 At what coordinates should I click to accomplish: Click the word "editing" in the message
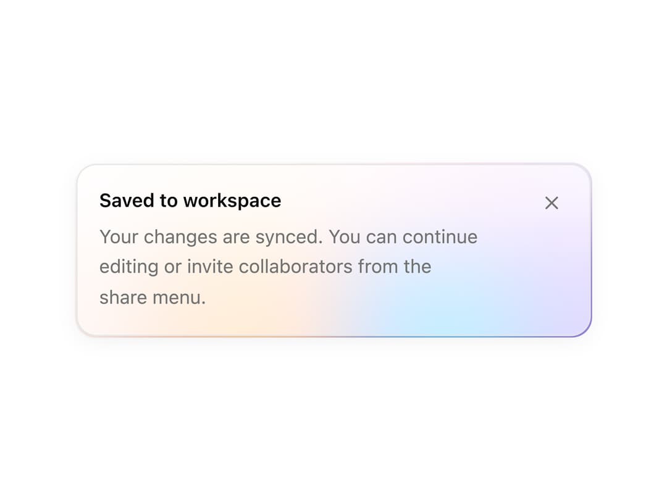[x=129, y=267]
